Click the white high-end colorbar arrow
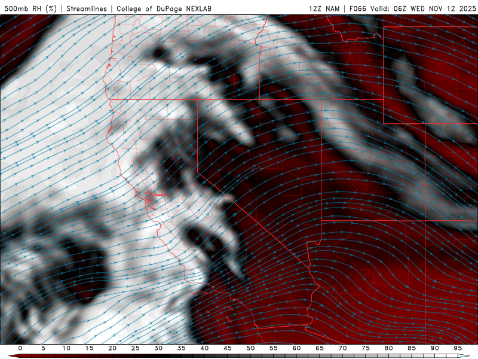 pos(464,356)
